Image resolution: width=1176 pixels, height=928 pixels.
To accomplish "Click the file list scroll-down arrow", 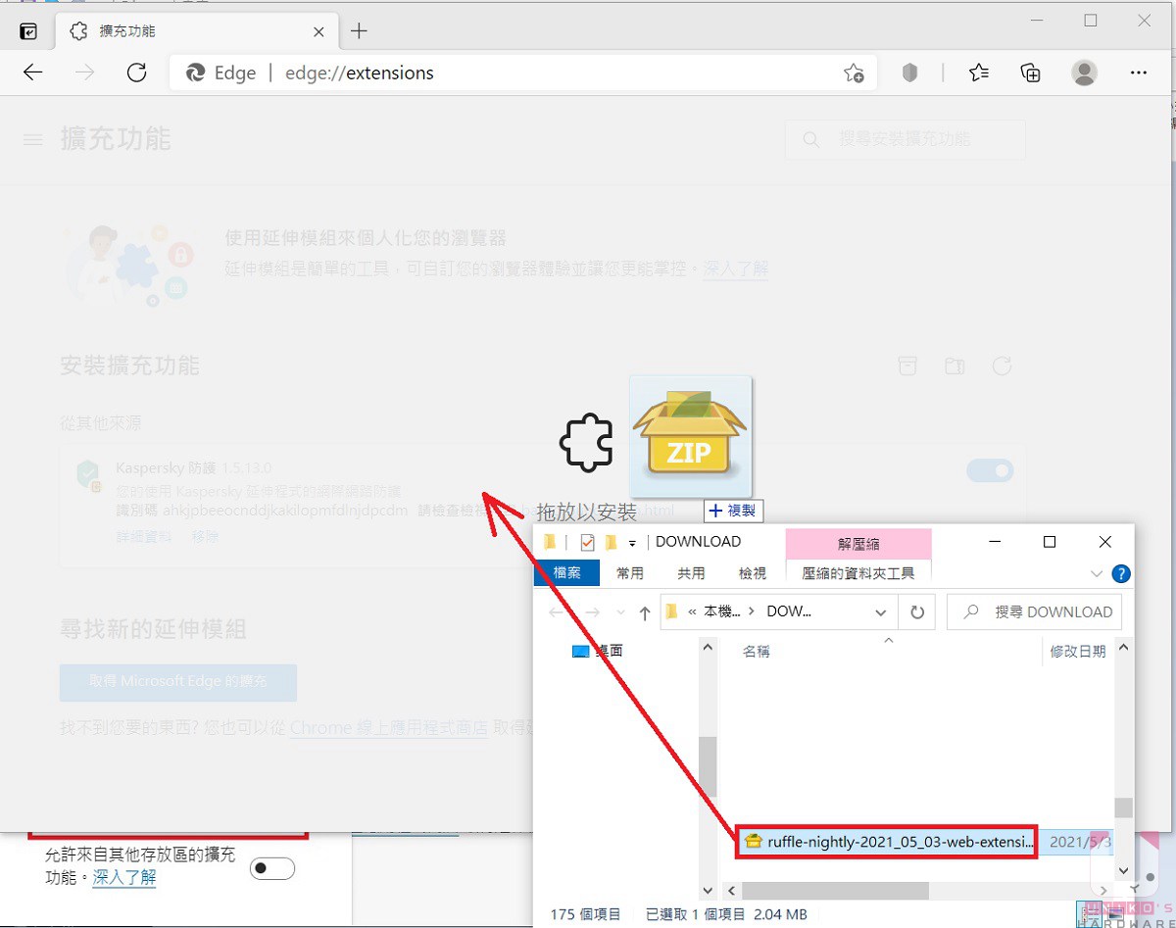I will pyautogui.click(x=1124, y=868).
